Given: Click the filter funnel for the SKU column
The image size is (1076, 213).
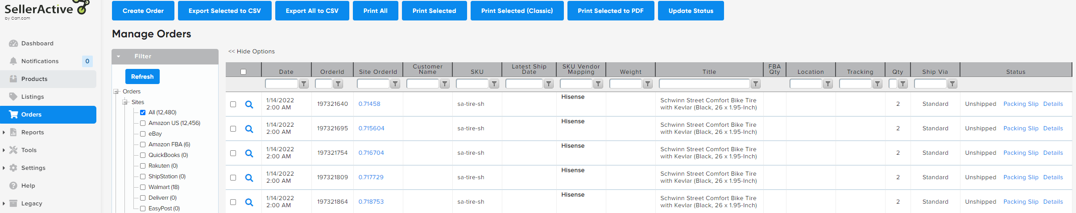Looking at the screenshot, I should [x=494, y=84].
